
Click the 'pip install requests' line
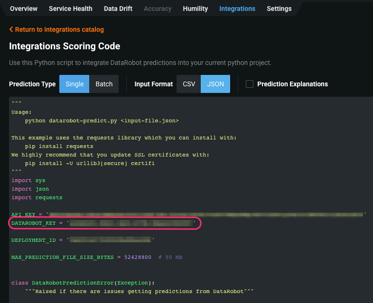point(59,147)
